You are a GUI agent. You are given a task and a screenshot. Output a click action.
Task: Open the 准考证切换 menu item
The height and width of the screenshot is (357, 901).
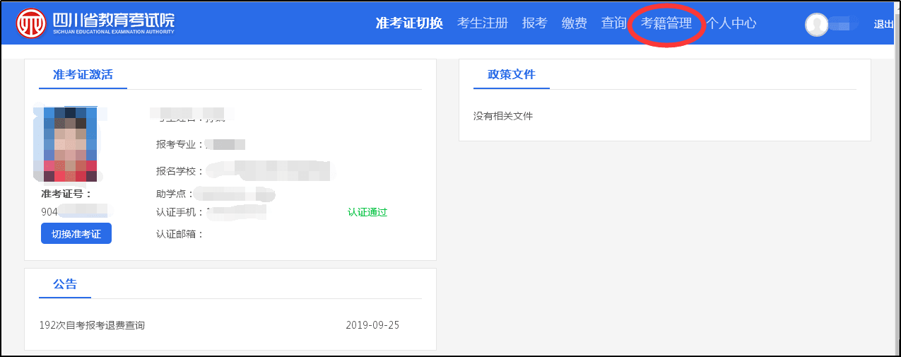pos(409,23)
